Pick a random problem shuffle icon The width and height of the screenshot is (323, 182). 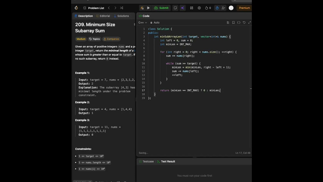coord(122,8)
